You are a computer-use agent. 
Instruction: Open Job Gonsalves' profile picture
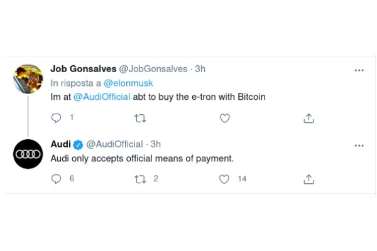click(28, 79)
